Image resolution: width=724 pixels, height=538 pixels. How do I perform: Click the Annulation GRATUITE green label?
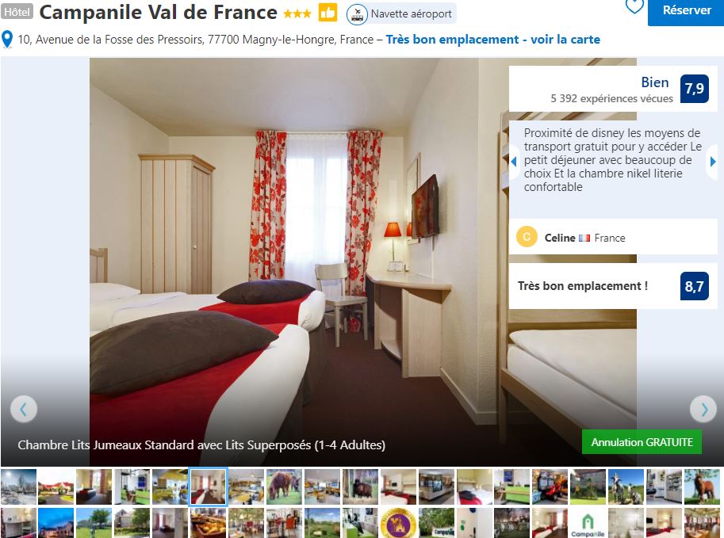(642, 442)
